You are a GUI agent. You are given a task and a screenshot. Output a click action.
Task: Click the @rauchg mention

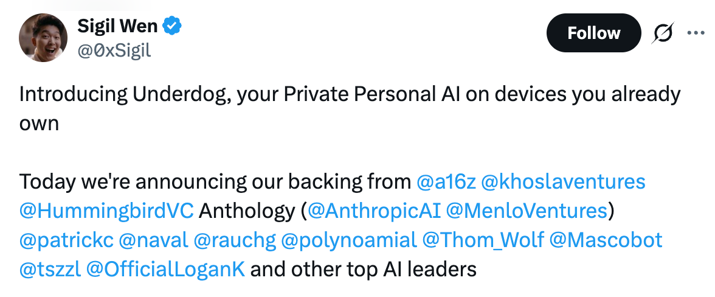[235, 240]
